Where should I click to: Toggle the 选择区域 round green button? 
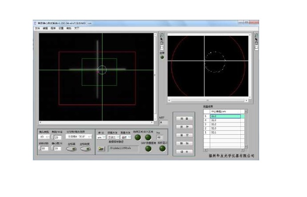coord(138,137)
